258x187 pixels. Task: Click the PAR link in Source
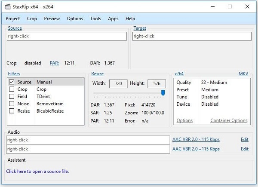(x=54, y=63)
